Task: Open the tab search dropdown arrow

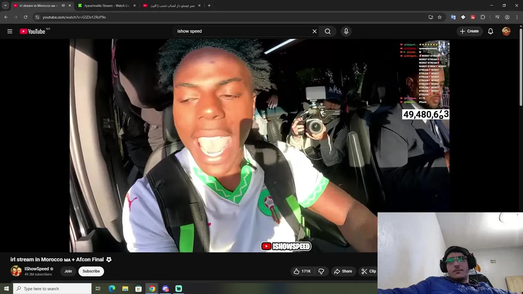Action: [5, 5]
